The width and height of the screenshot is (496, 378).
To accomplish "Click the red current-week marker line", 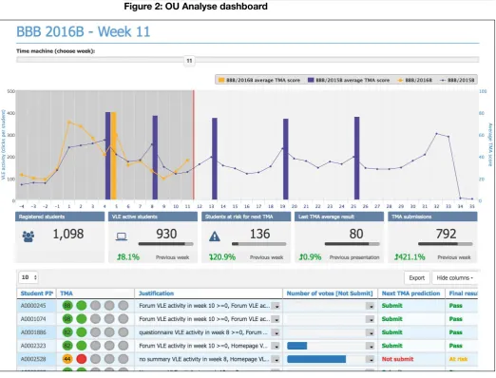I will point(194,145).
